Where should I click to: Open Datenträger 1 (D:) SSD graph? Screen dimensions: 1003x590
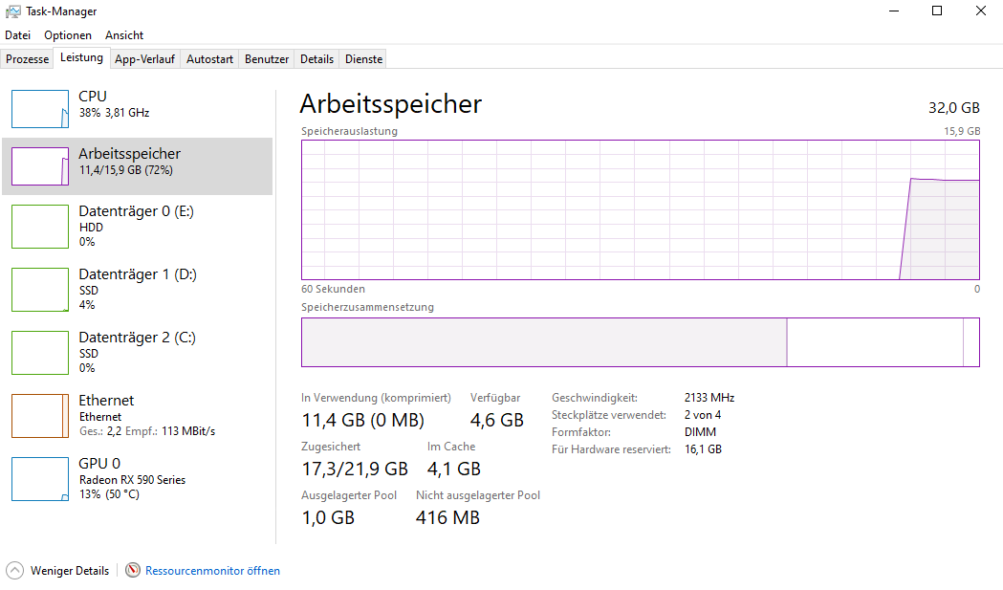click(40, 290)
